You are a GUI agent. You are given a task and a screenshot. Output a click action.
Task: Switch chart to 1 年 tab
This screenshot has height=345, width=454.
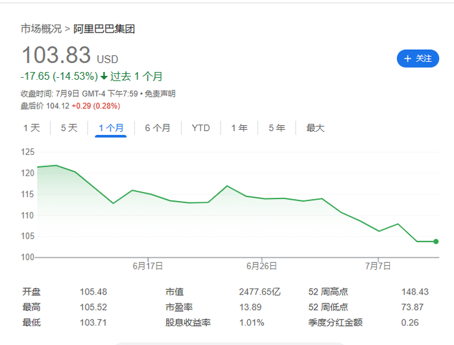tap(239, 128)
